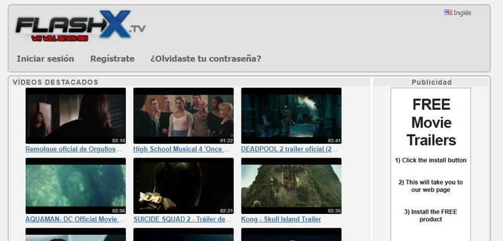Play the Kong Skull Island thumbnail
This screenshot has height=241, width=503.
[x=291, y=186]
